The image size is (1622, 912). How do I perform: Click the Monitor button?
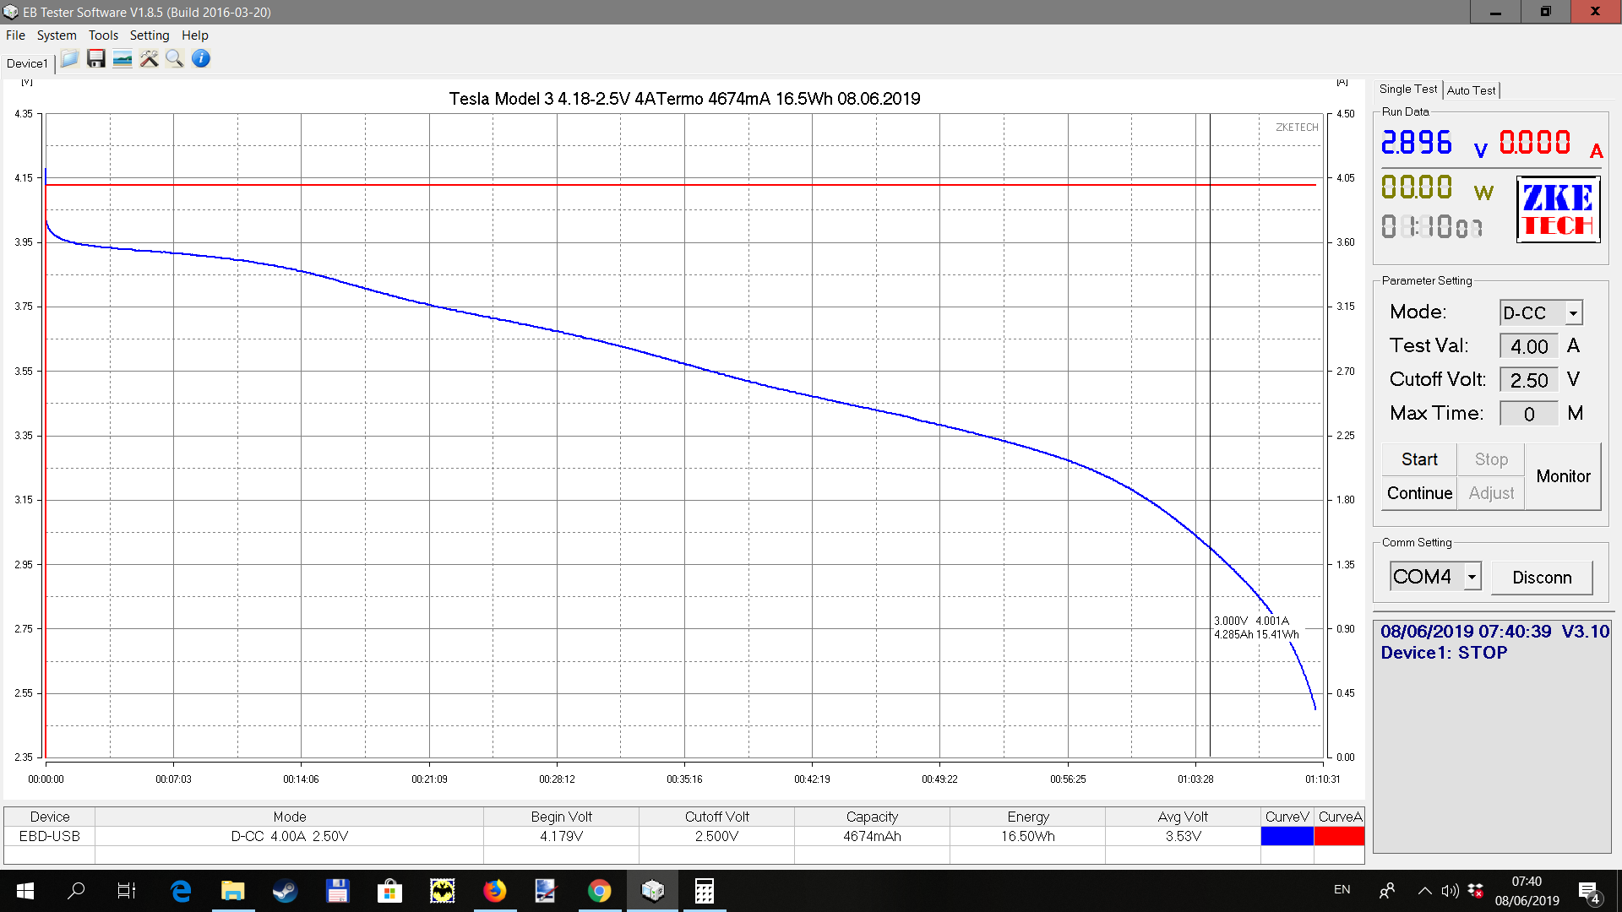1563,476
